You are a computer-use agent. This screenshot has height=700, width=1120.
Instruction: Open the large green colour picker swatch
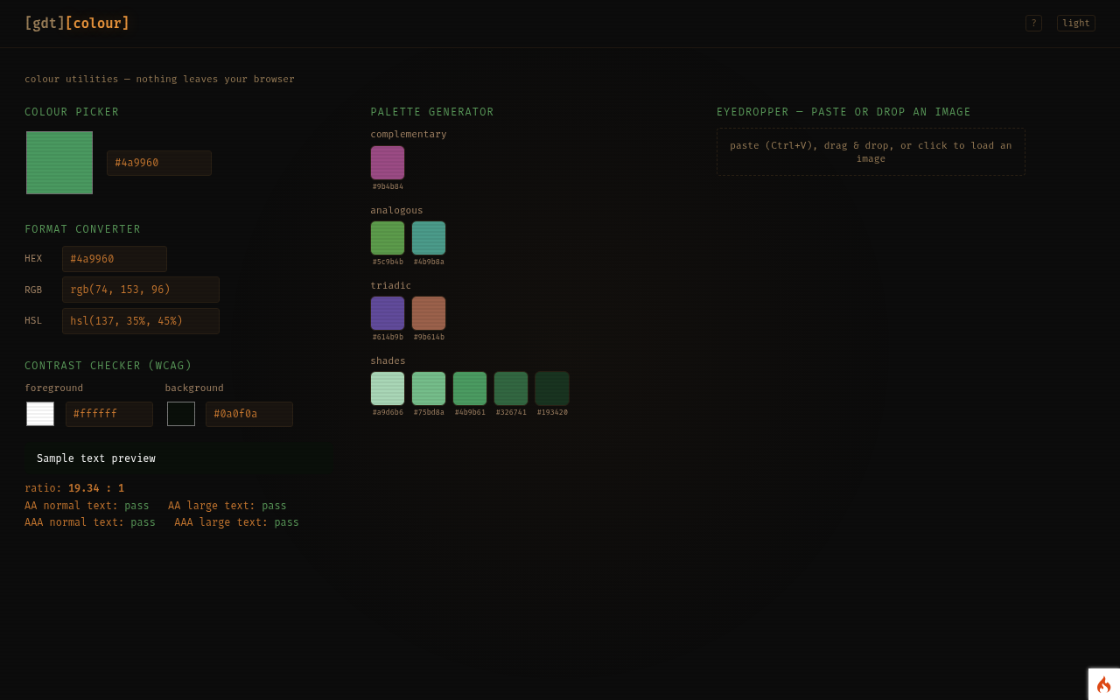pyautogui.click(x=59, y=163)
